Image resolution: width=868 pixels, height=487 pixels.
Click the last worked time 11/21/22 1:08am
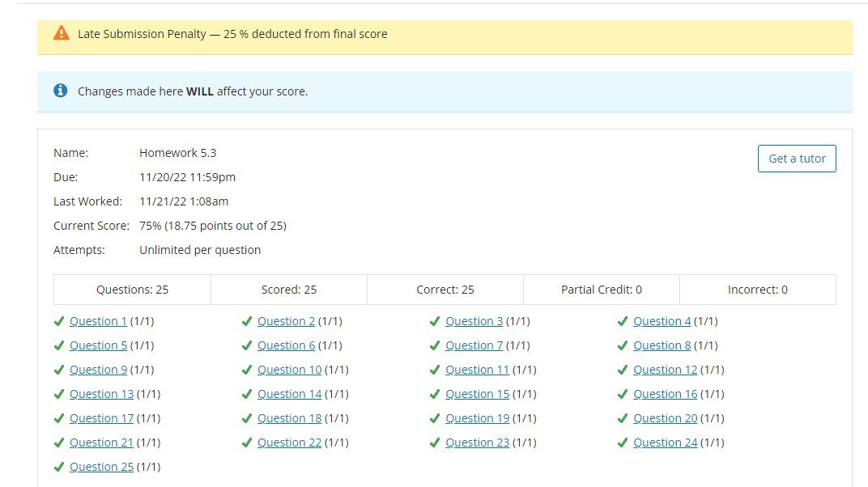point(184,201)
